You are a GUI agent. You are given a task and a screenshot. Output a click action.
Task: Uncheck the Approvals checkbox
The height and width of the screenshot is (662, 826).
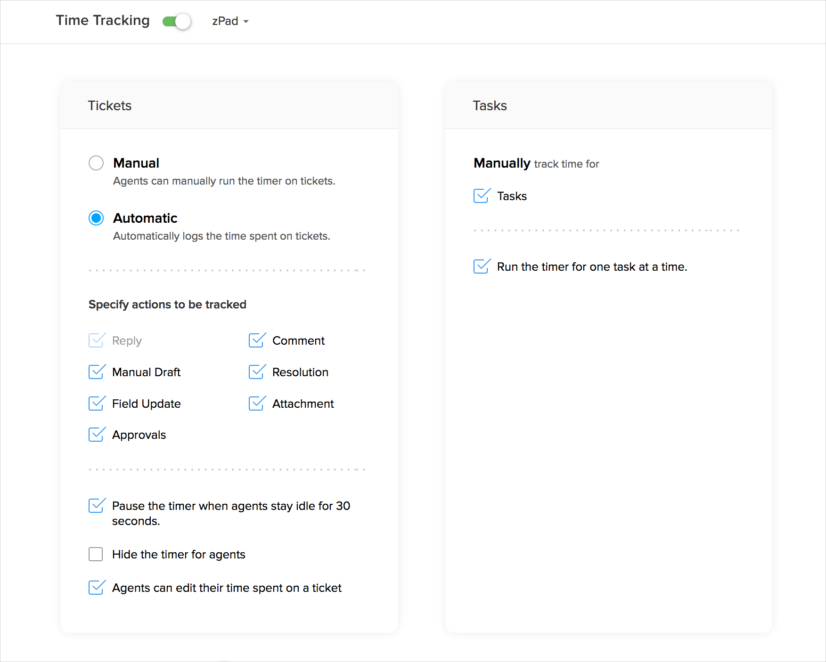tap(96, 435)
